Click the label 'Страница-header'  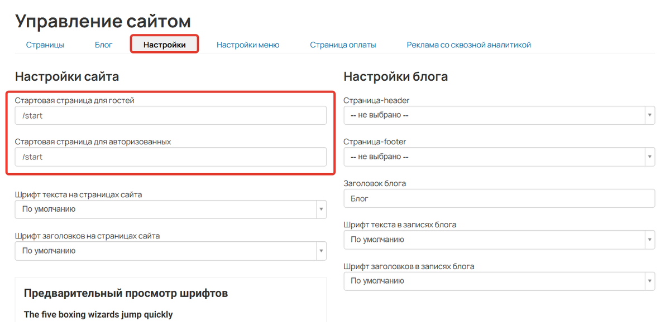point(377,100)
